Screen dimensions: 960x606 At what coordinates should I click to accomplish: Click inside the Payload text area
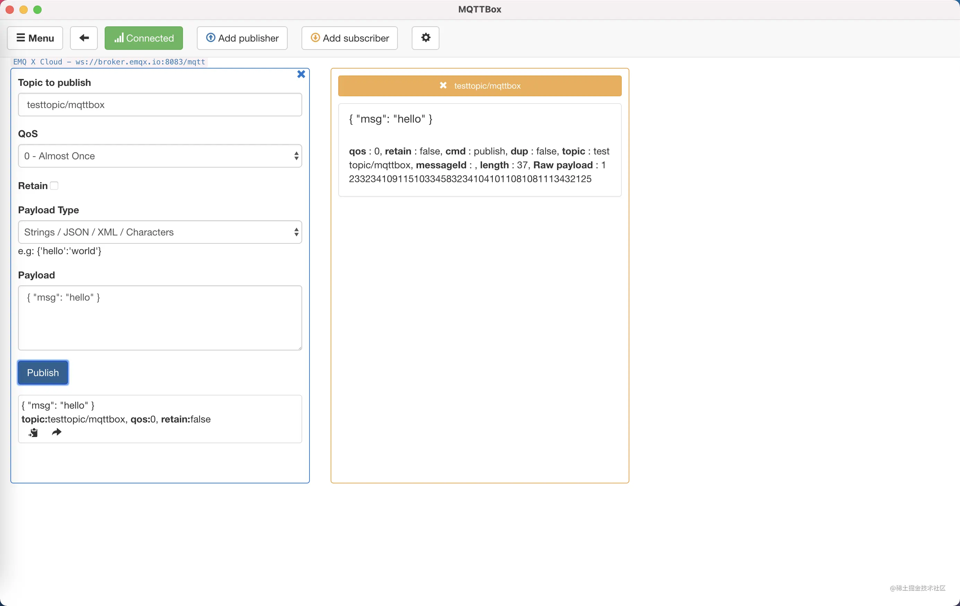tap(160, 318)
